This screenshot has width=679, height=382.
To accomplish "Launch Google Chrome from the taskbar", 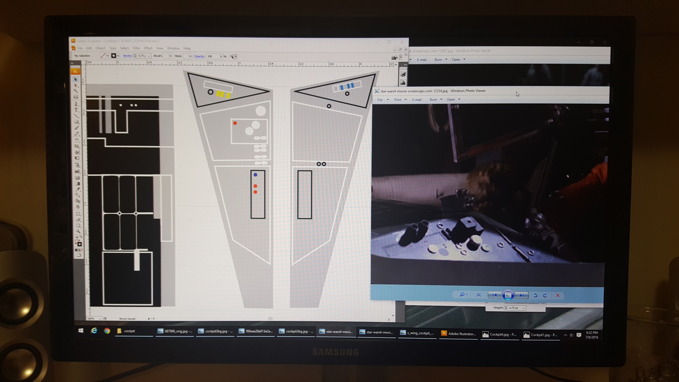I will (107, 331).
